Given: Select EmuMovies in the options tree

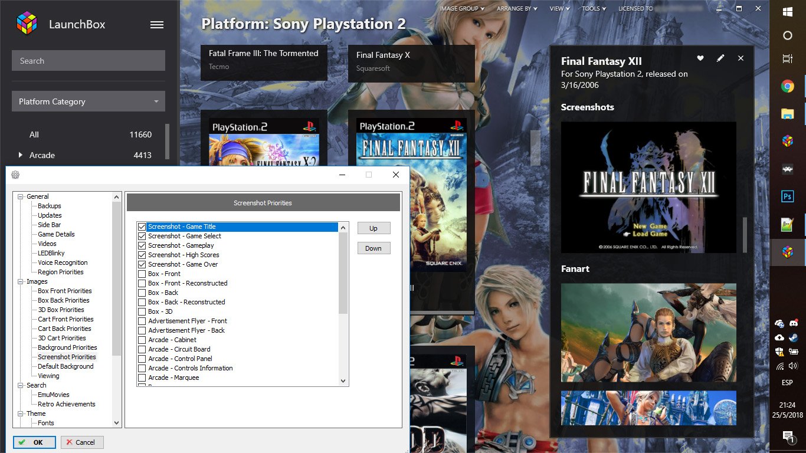Looking at the screenshot, I should coord(54,395).
